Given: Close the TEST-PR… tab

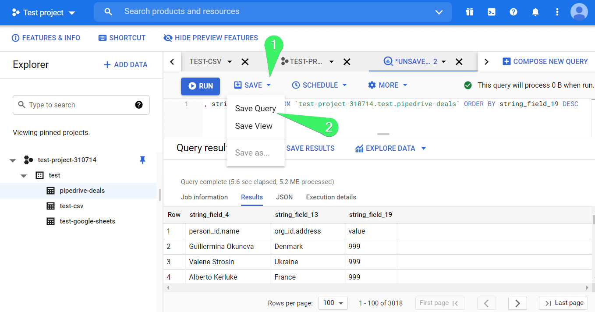Looking at the screenshot, I should click(x=347, y=62).
